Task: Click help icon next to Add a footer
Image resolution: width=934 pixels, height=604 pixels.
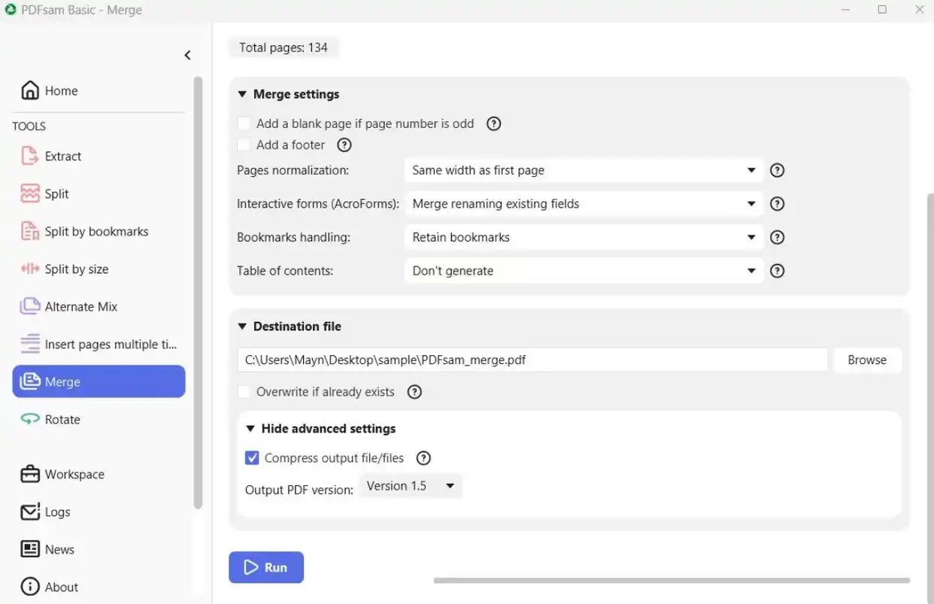Action: tap(344, 145)
